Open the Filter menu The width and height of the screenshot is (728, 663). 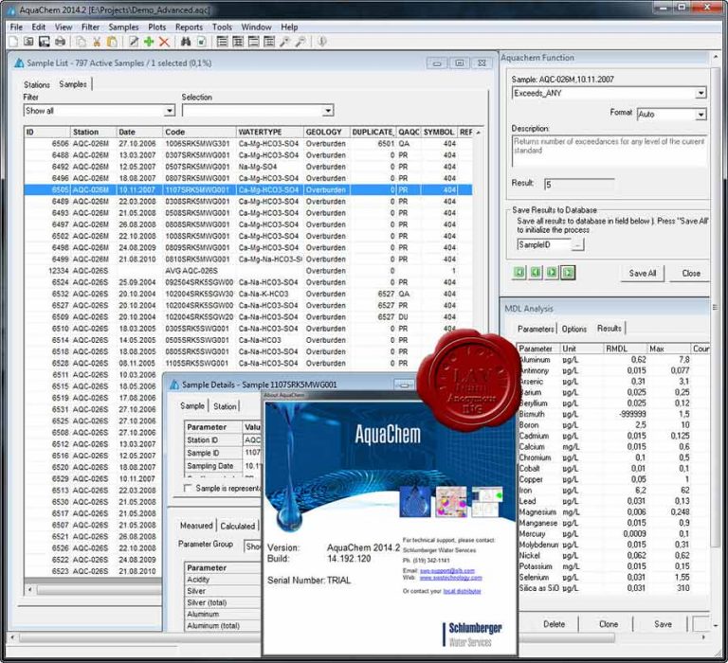(x=91, y=27)
